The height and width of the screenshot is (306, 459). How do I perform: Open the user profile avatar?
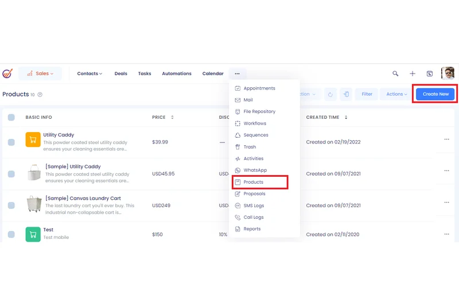pyautogui.click(x=448, y=73)
